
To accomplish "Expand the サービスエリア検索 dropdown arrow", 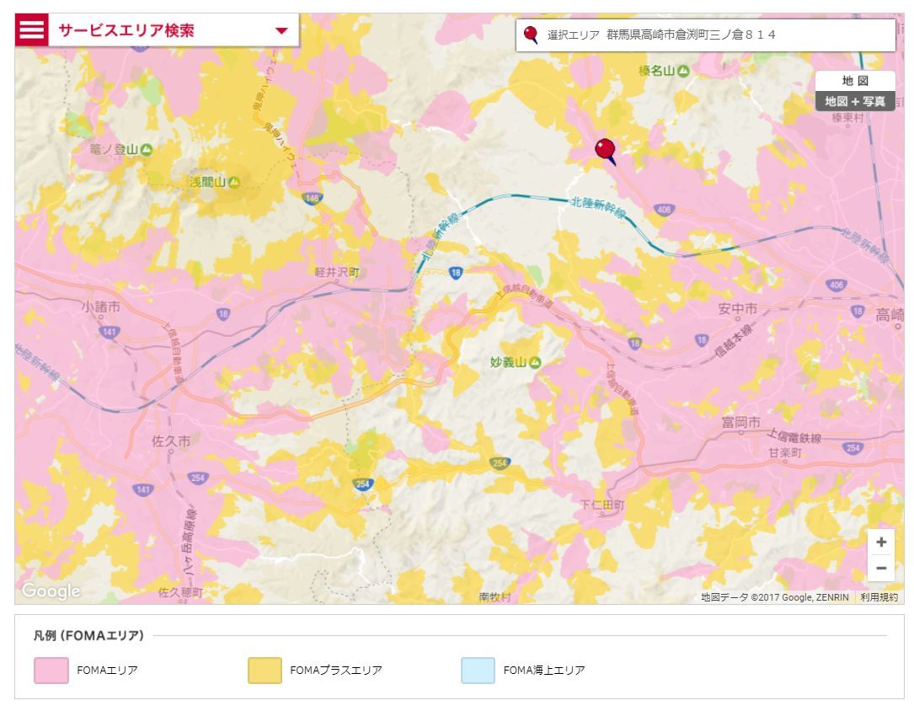I will [281, 31].
